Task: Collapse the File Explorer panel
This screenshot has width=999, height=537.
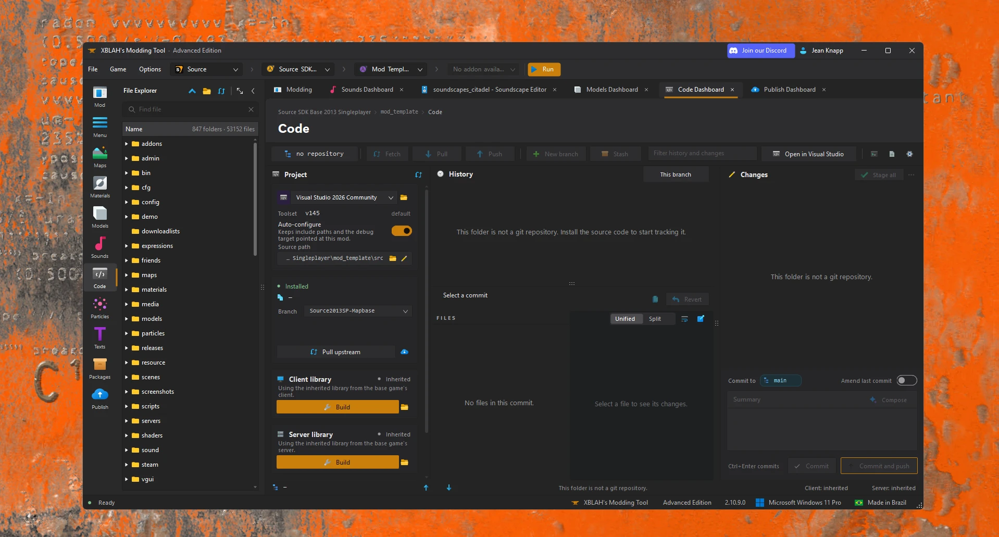Action: tap(253, 91)
